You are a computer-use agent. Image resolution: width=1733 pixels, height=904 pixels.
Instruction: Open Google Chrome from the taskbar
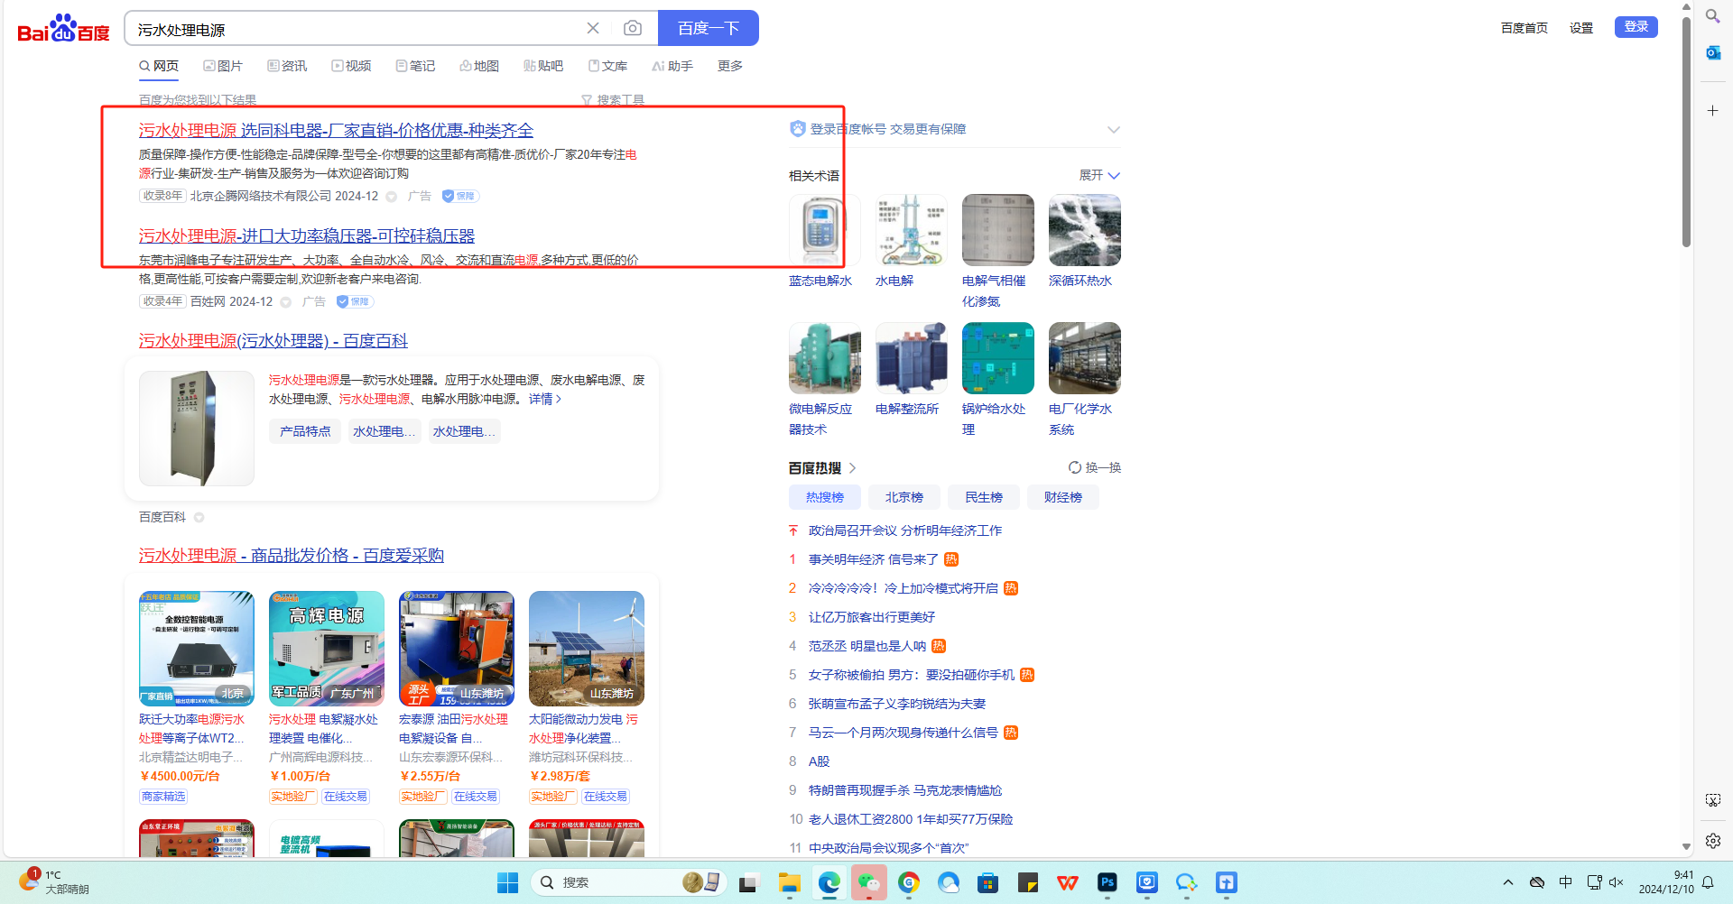pos(909,882)
